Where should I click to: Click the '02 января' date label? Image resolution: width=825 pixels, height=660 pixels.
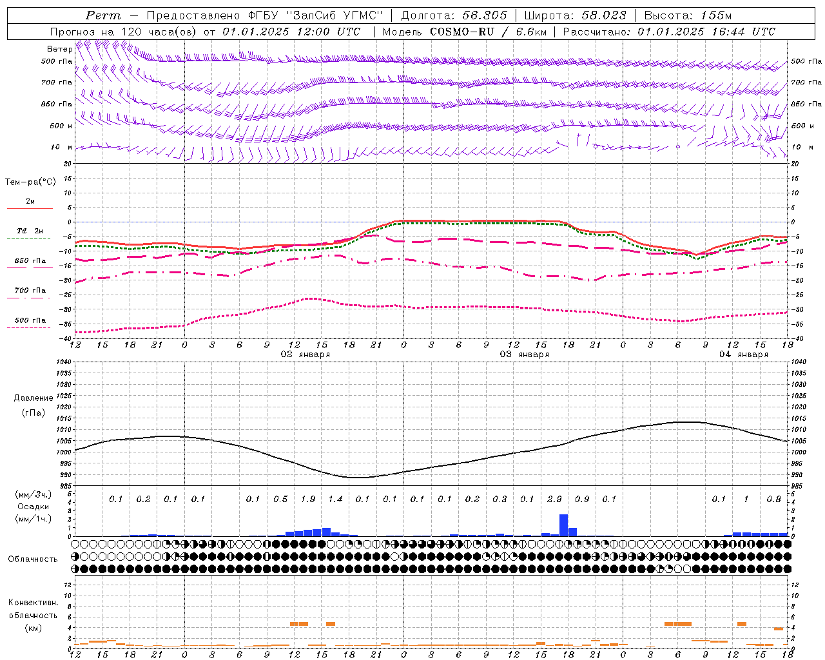(306, 354)
